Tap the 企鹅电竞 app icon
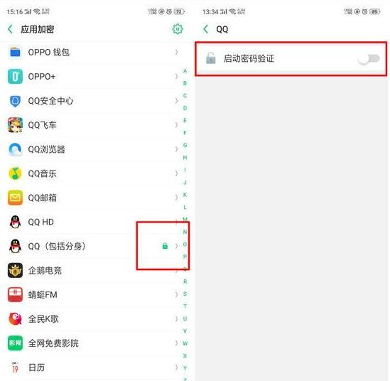Screen dimensions: 390x381 click(x=15, y=270)
